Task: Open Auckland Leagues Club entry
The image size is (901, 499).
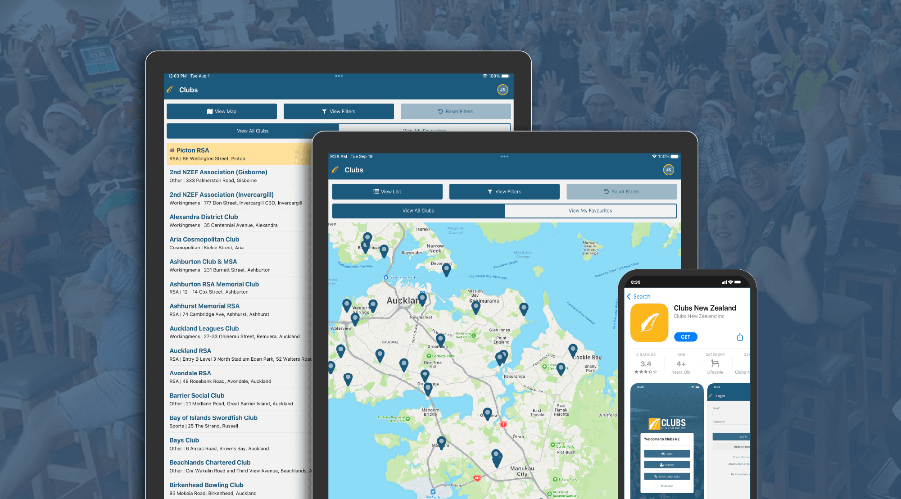Action: click(239, 332)
